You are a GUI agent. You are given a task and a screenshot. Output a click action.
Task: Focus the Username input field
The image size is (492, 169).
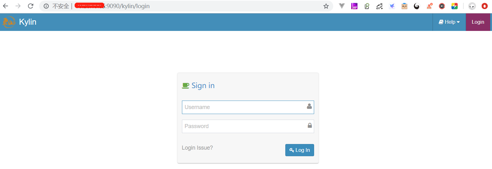click(x=248, y=107)
